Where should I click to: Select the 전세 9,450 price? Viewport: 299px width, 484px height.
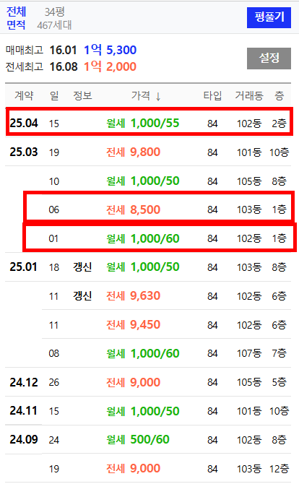[x=134, y=324]
